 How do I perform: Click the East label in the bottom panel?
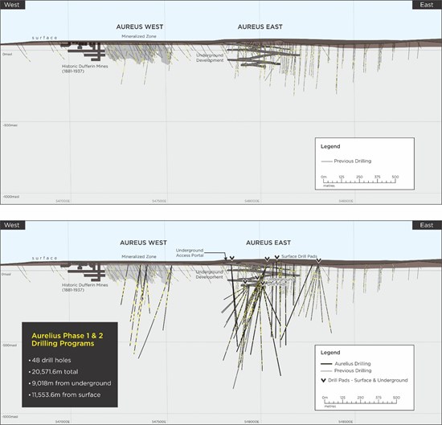click(x=427, y=225)
